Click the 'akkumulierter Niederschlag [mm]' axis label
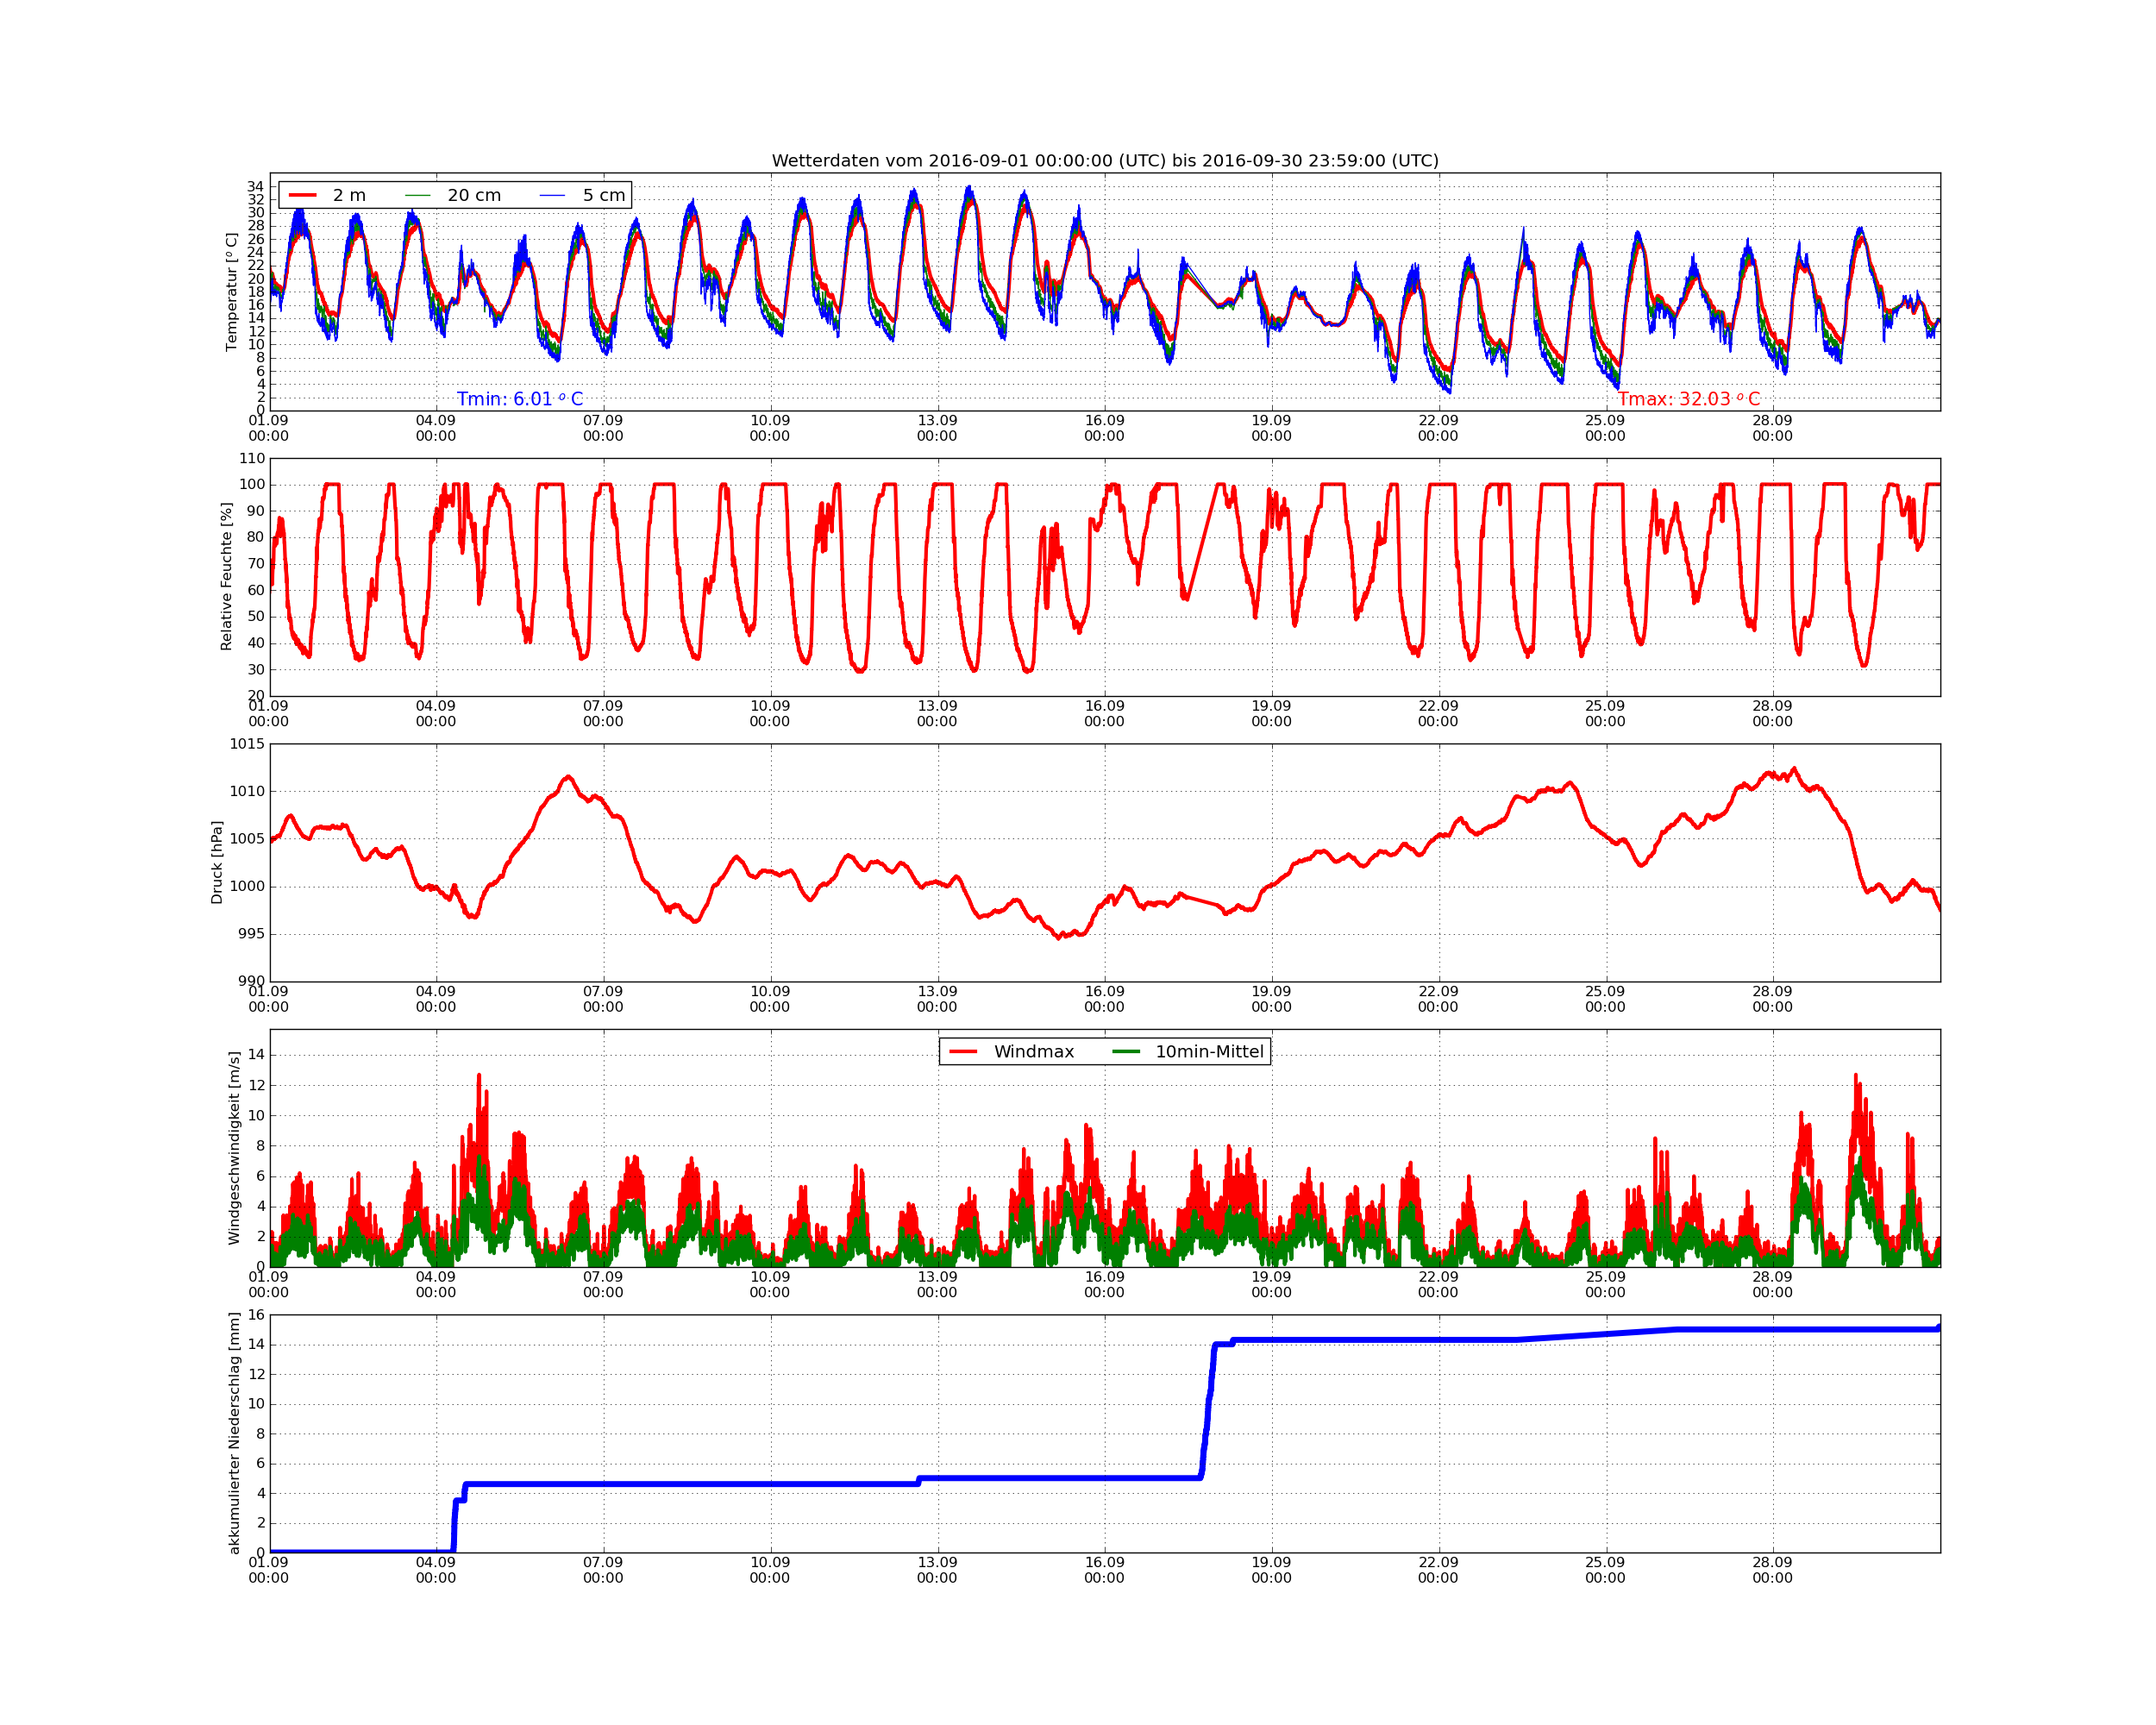Image resolution: width=2156 pixels, height=1725 pixels. pos(234,1433)
